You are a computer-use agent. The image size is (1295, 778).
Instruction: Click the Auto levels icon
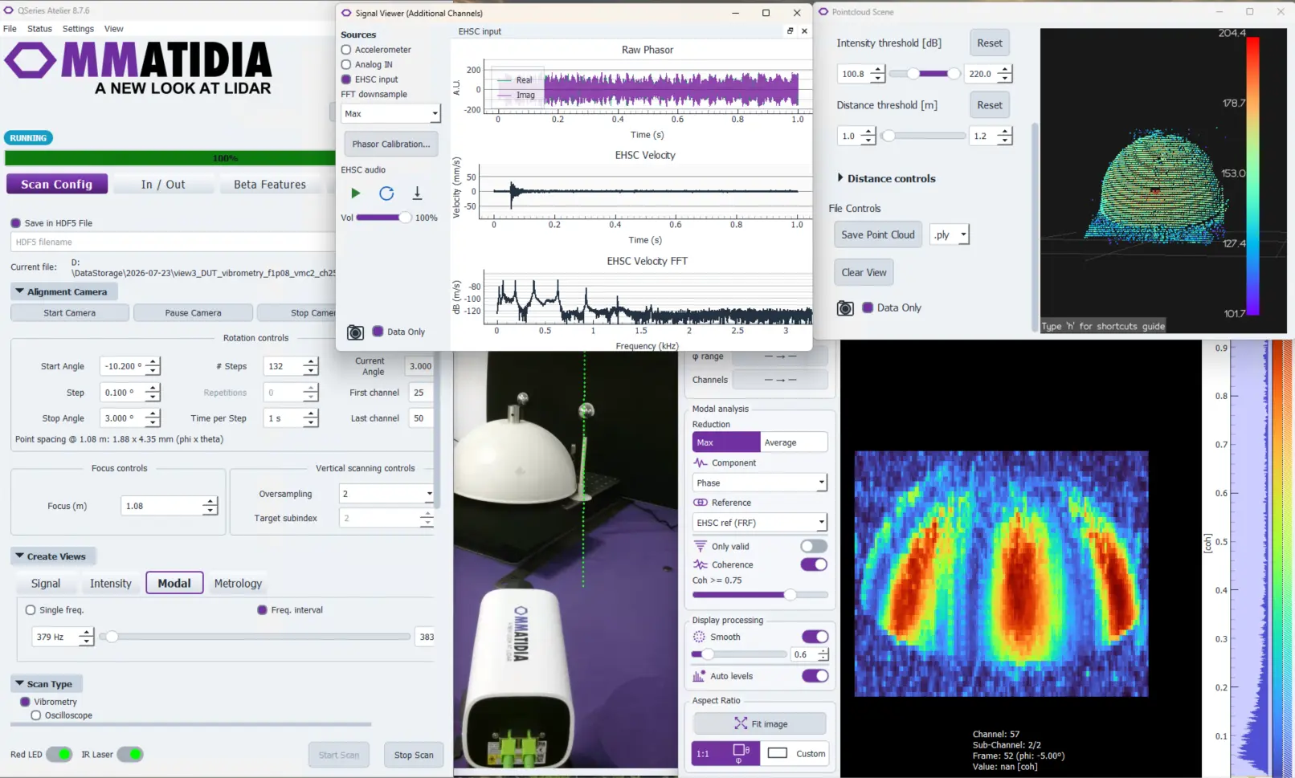tap(699, 676)
